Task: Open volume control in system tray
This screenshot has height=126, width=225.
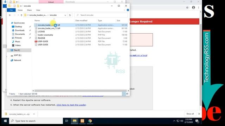Action: click(x=182, y=121)
